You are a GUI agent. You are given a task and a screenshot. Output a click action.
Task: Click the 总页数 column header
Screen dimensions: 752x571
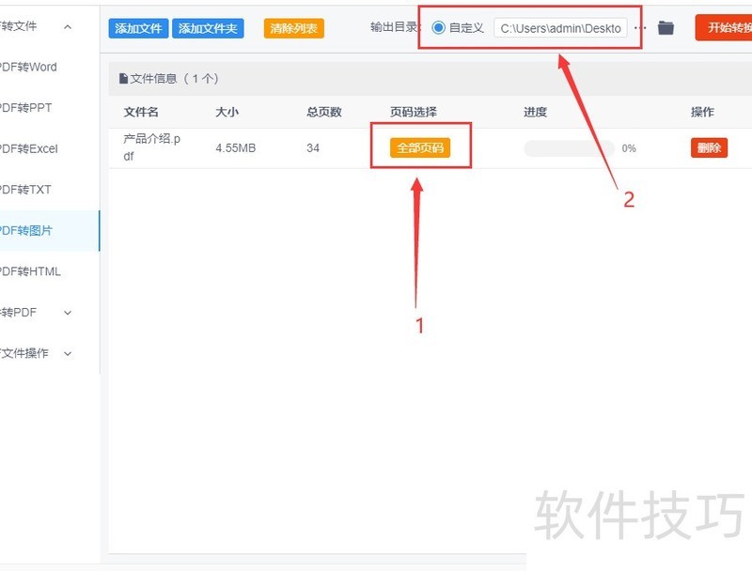[324, 112]
